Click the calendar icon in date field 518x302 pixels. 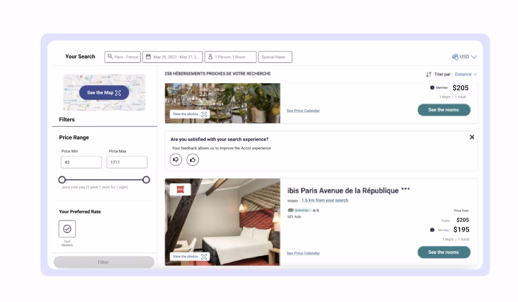tap(148, 57)
